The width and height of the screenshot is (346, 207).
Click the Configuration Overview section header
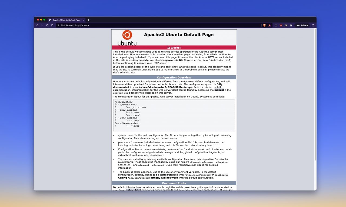click(x=174, y=77)
